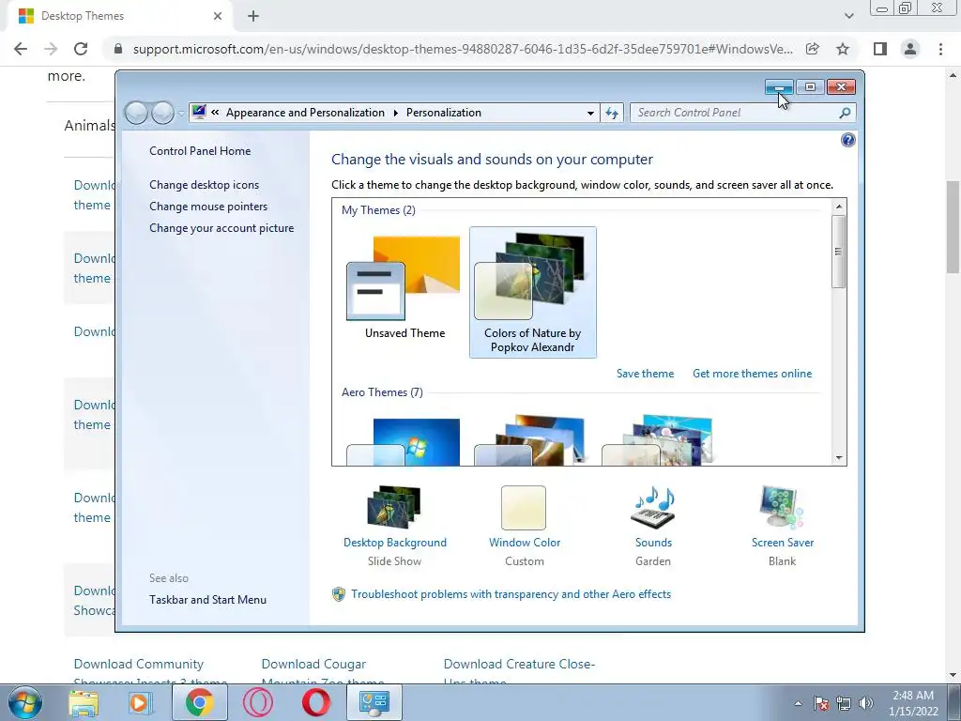Open Windows Explorer from taskbar
The image size is (961, 721).
pyautogui.click(x=84, y=702)
